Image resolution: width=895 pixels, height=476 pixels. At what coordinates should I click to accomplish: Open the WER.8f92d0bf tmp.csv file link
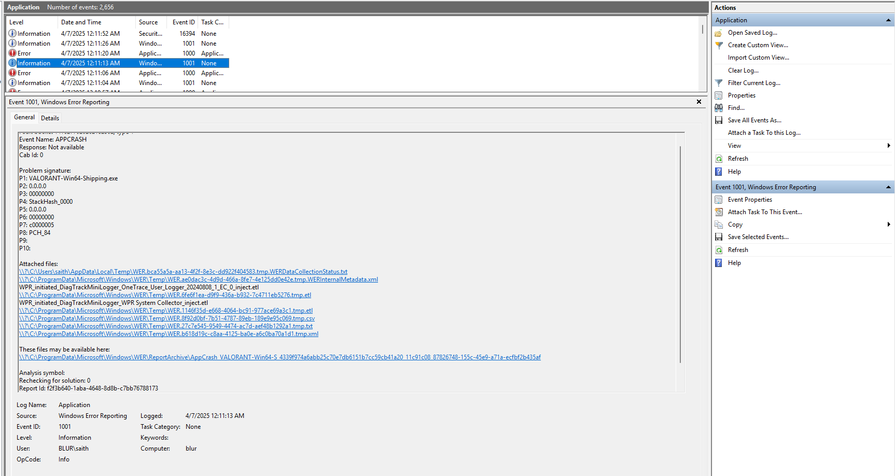(x=167, y=318)
